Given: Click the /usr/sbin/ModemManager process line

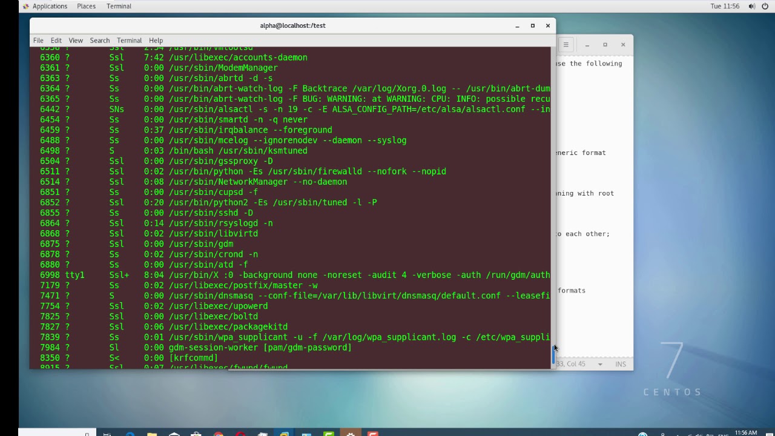Looking at the screenshot, I should coord(159,68).
